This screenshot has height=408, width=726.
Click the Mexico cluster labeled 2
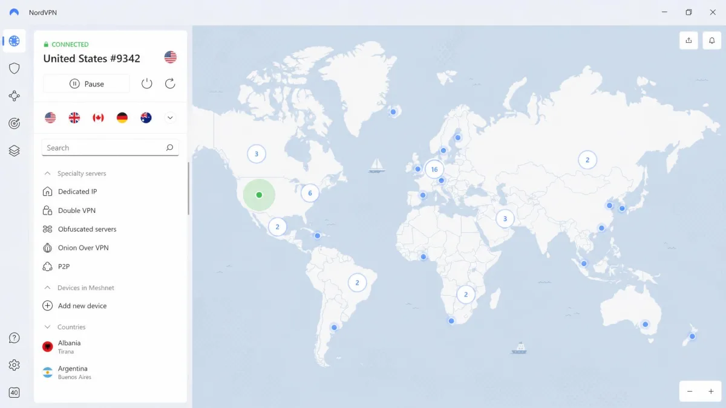[x=278, y=227]
